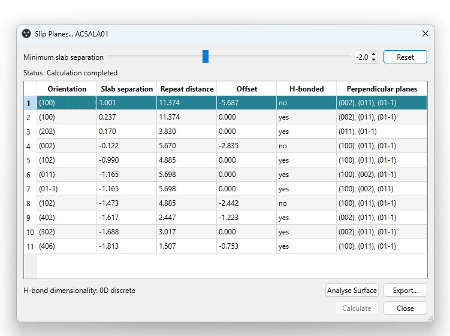450x336 pixels.
Task: Click the minimum slab separation slider handle
Action: pyautogui.click(x=206, y=57)
